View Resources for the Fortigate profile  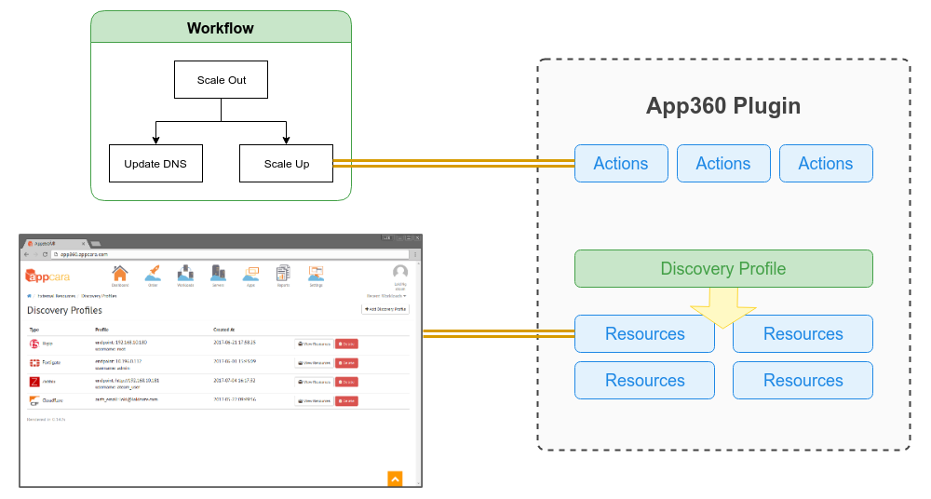314,363
